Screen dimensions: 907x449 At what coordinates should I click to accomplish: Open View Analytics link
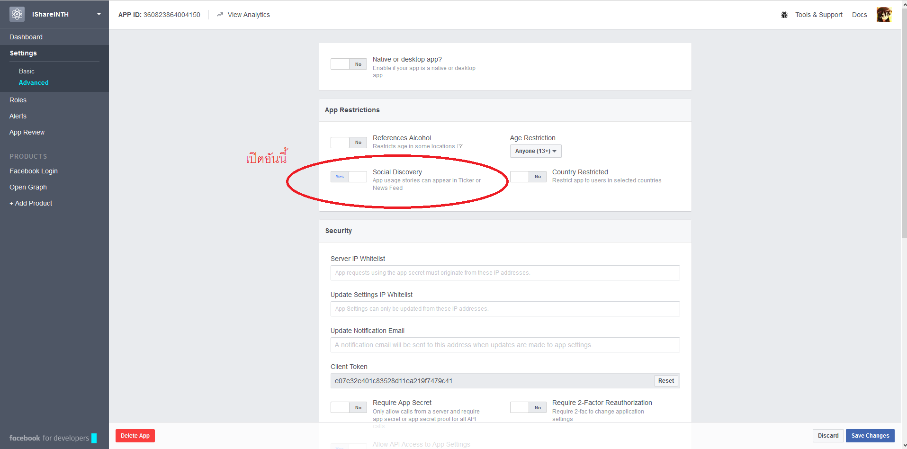point(249,15)
